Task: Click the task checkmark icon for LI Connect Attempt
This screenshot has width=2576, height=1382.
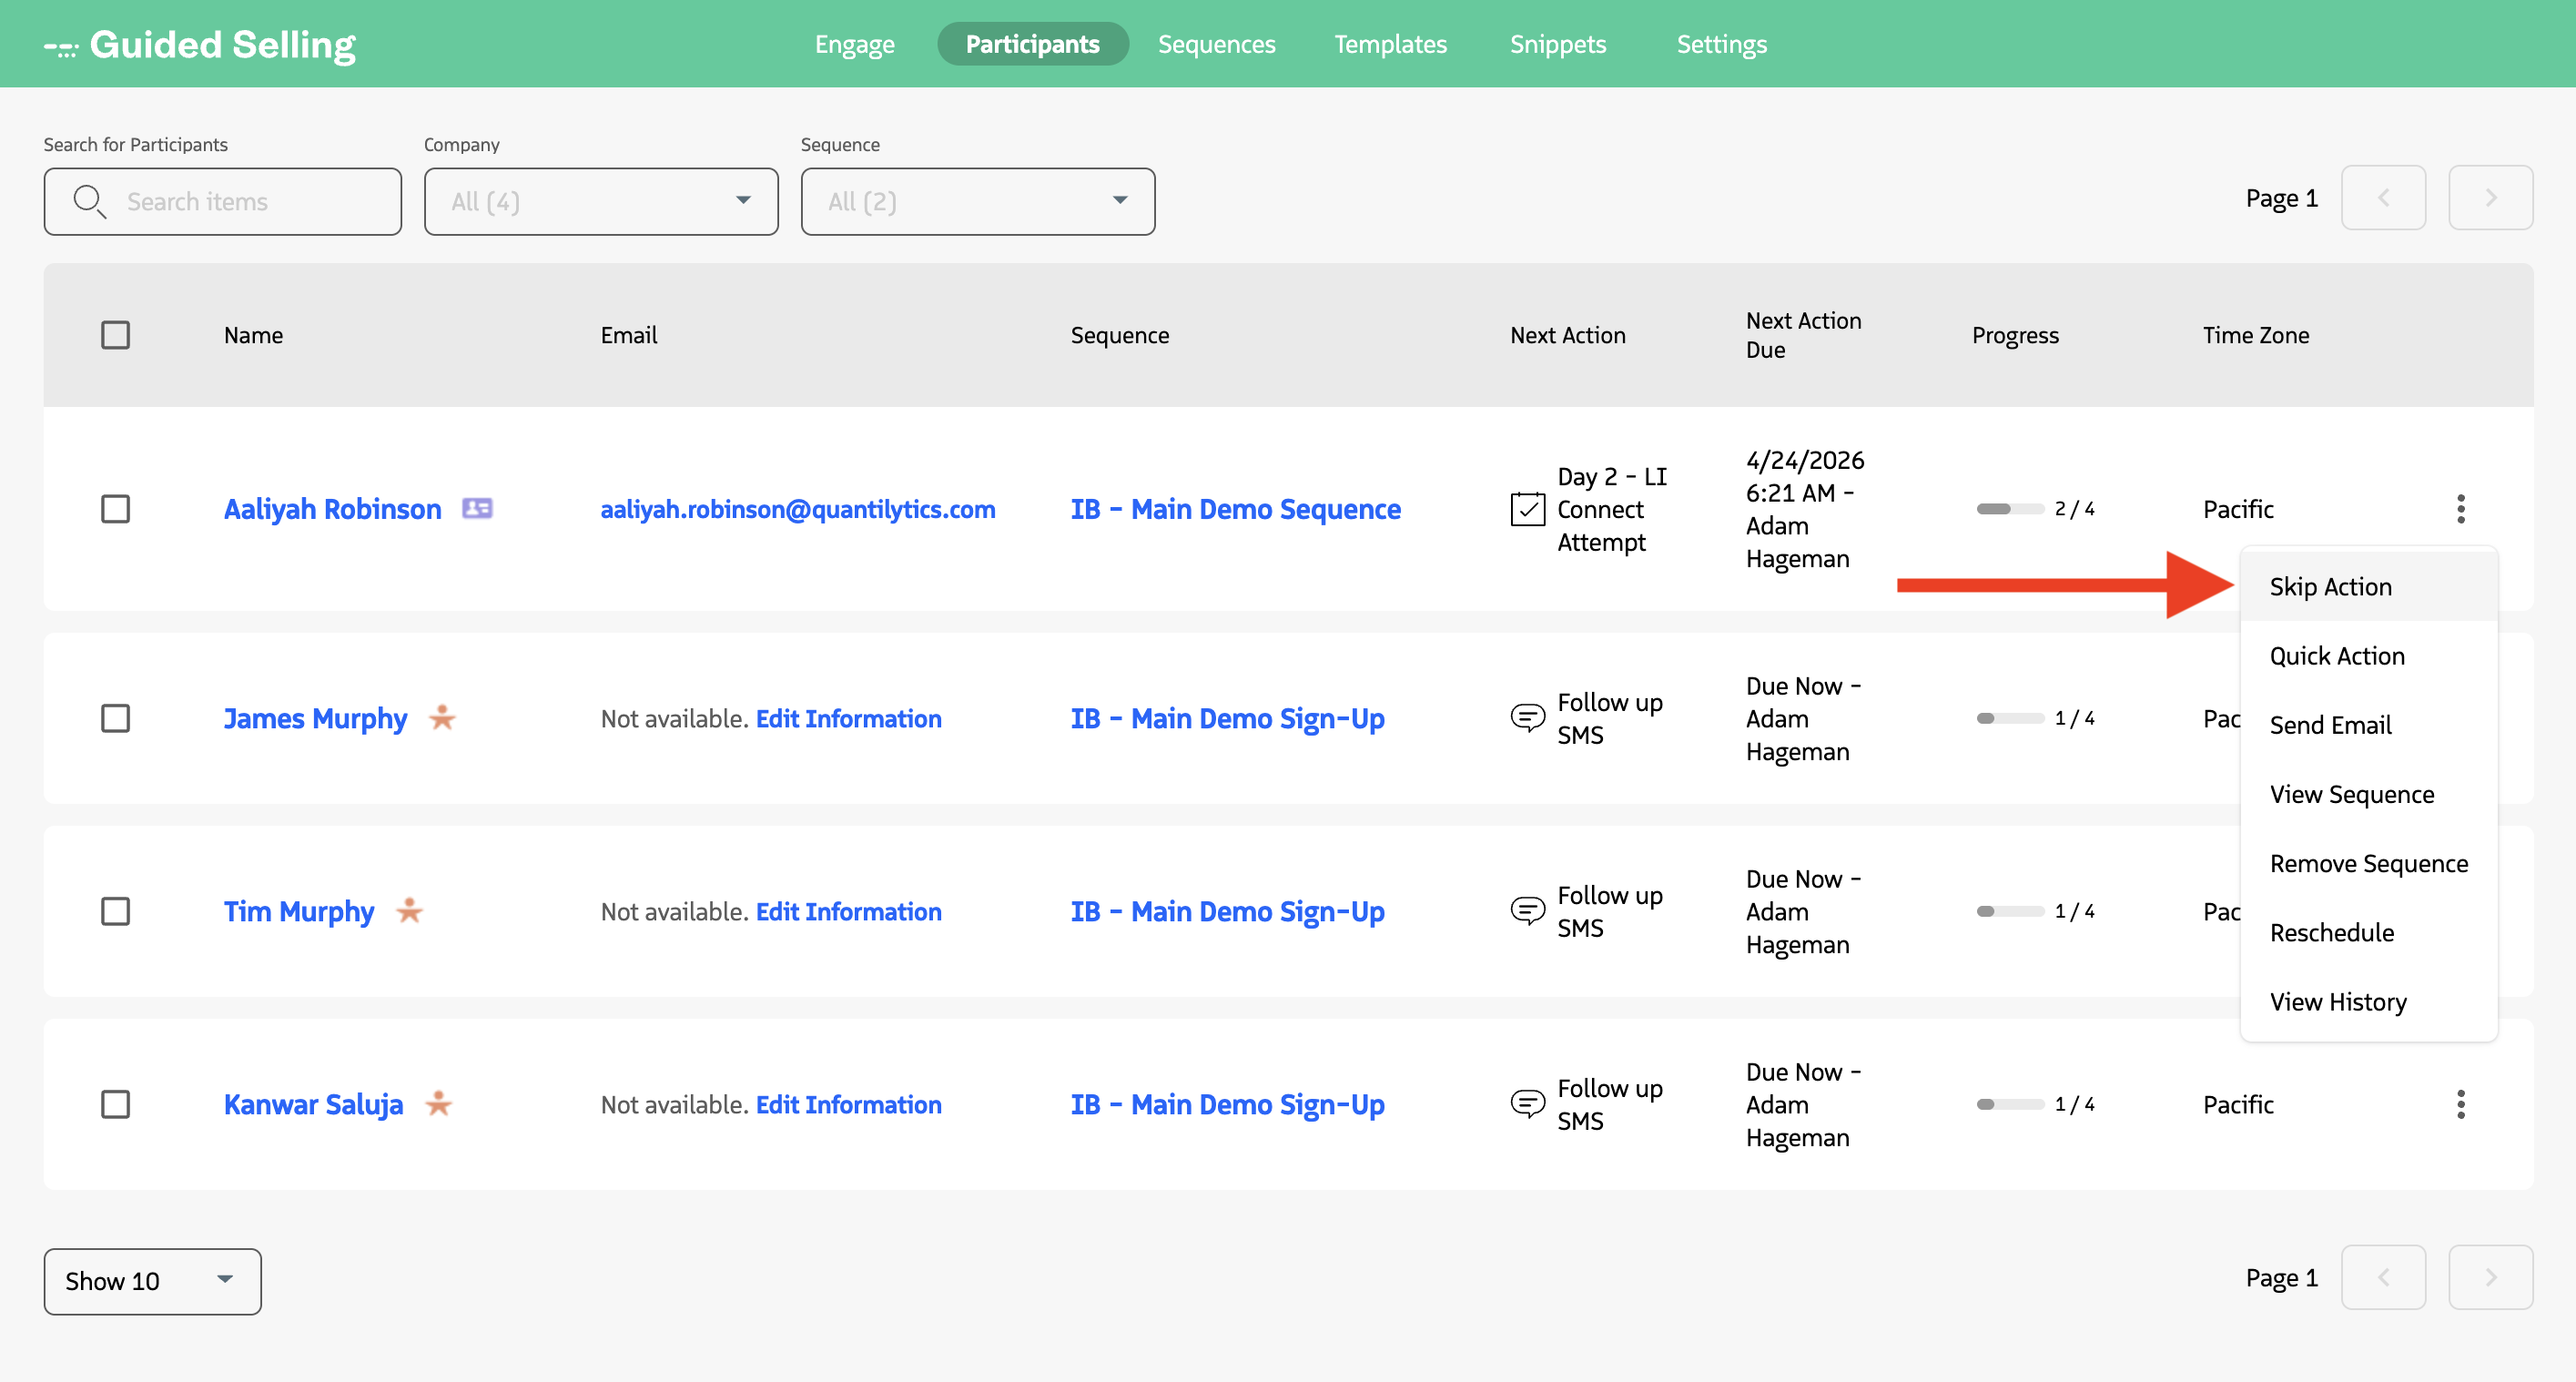Action: tap(1527, 509)
